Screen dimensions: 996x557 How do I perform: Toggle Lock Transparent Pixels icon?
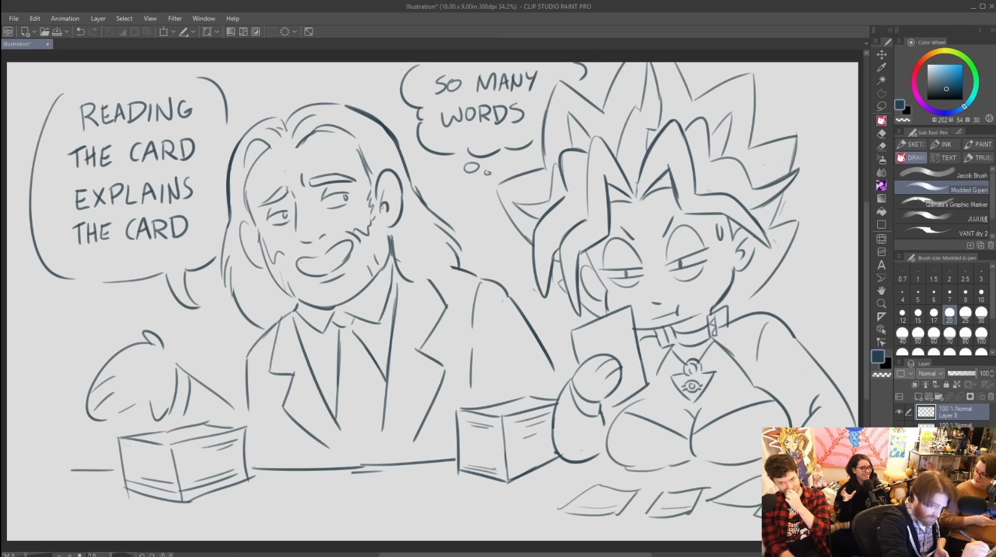pos(957,385)
